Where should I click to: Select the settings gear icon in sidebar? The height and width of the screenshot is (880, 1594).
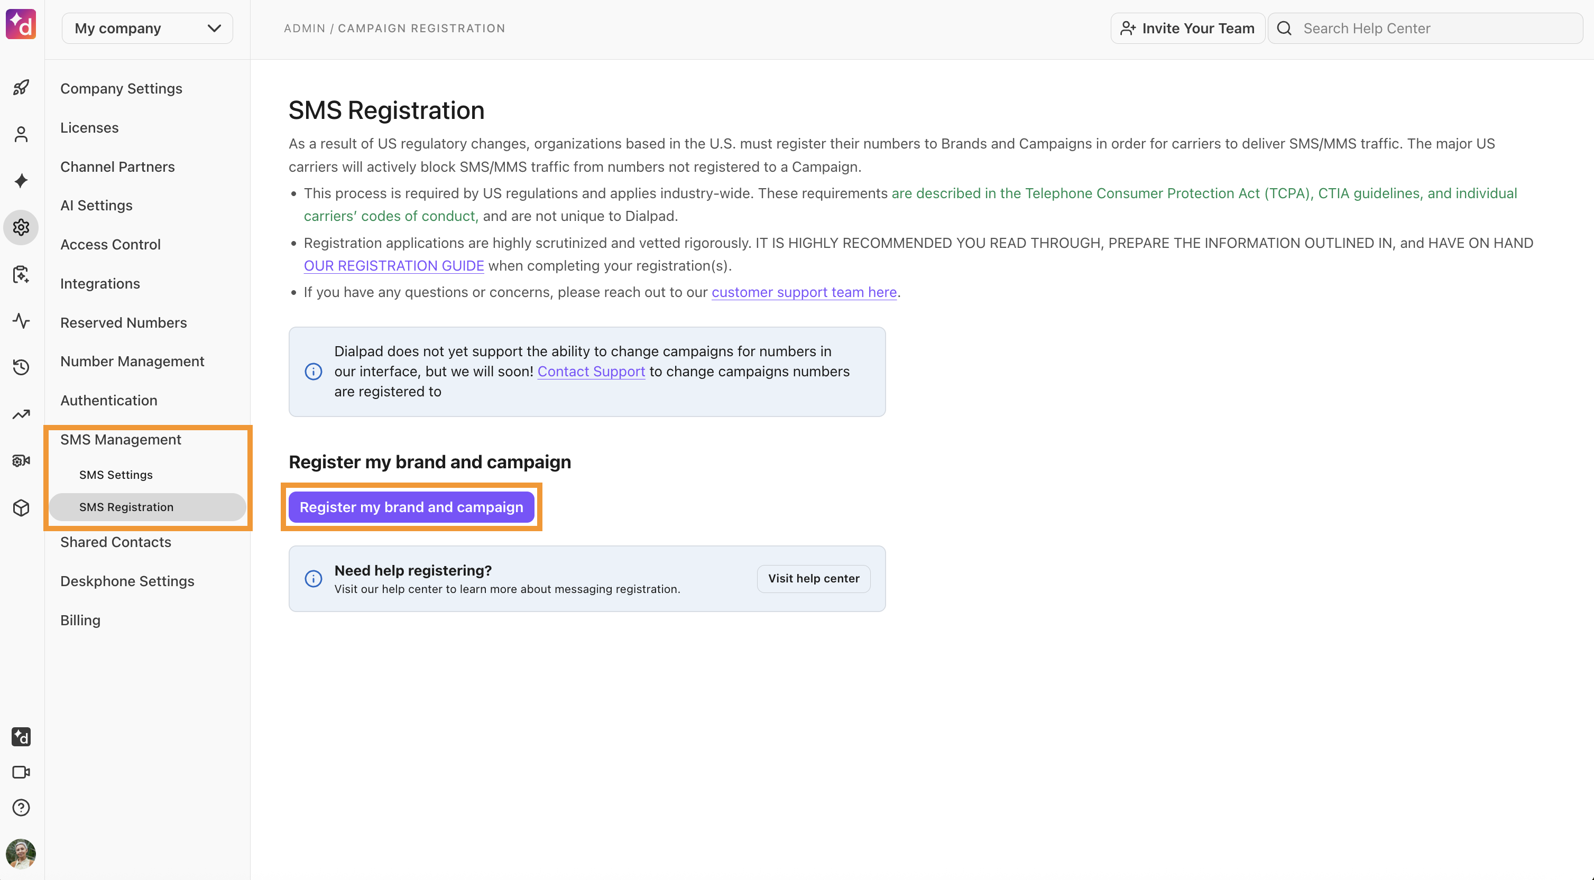pos(21,228)
